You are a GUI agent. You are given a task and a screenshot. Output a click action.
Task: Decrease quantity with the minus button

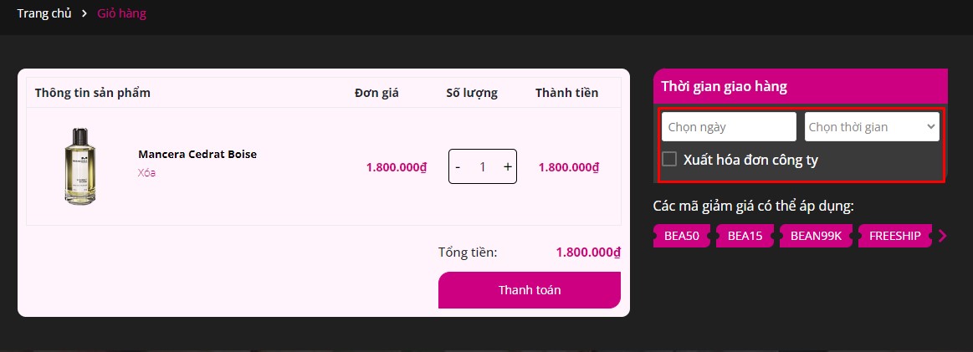tap(458, 166)
